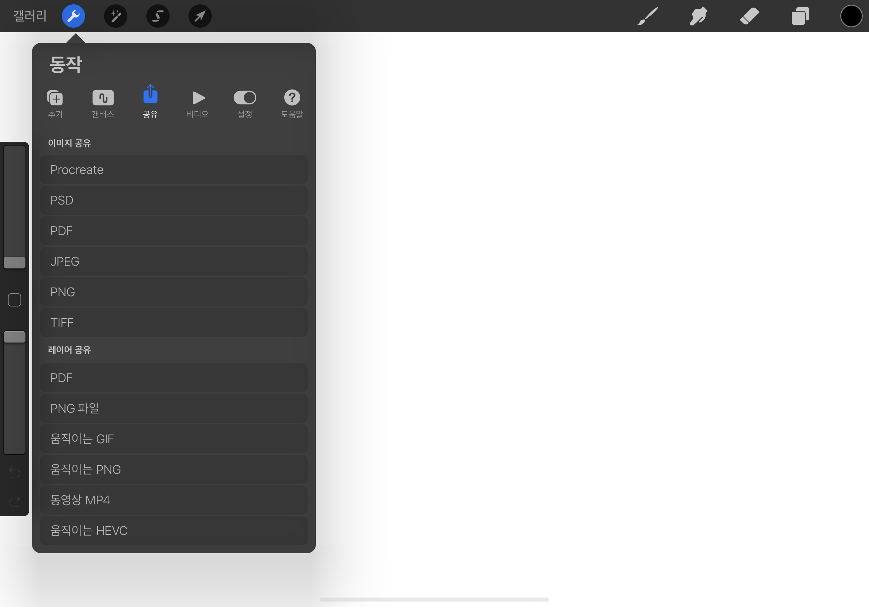Screen dimensions: 869x607
Task: Open the black color swatch
Action: 851,16
